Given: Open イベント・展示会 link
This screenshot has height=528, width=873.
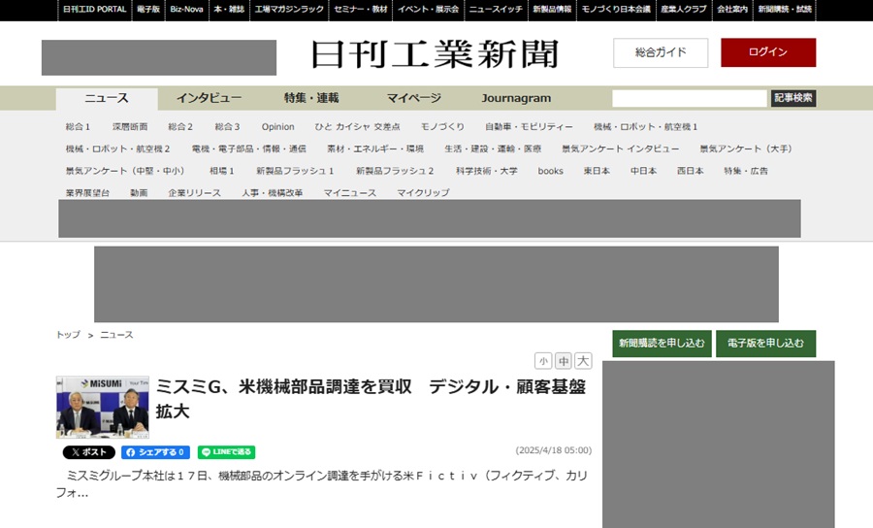Looking at the screenshot, I should coord(428,10).
